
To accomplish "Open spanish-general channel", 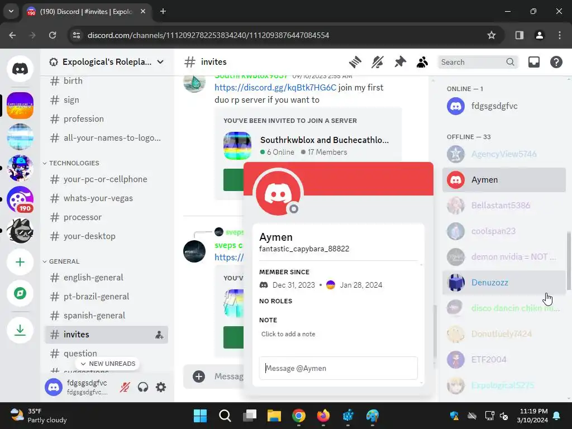I will 106,315.
